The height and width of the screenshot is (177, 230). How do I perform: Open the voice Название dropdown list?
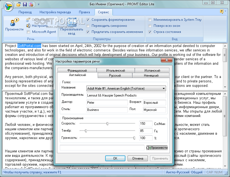[126, 88]
